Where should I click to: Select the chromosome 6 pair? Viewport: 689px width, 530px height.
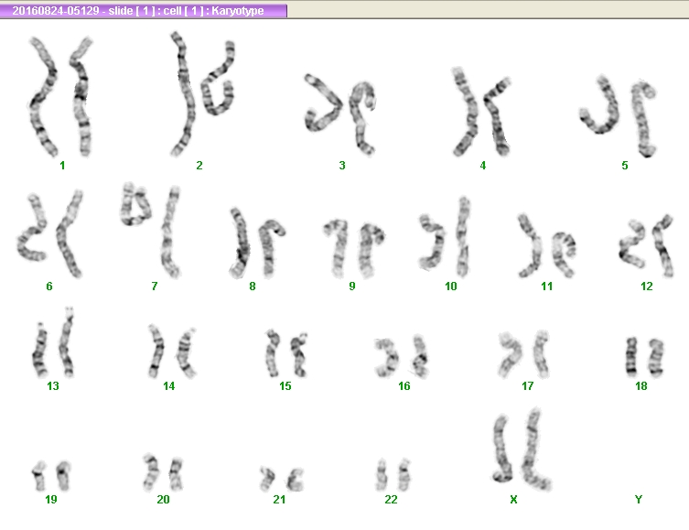click(50, 233)
